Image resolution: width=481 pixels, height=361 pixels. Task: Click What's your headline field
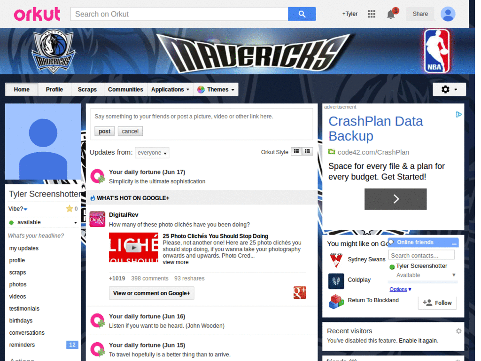click(x=36, y=235)
